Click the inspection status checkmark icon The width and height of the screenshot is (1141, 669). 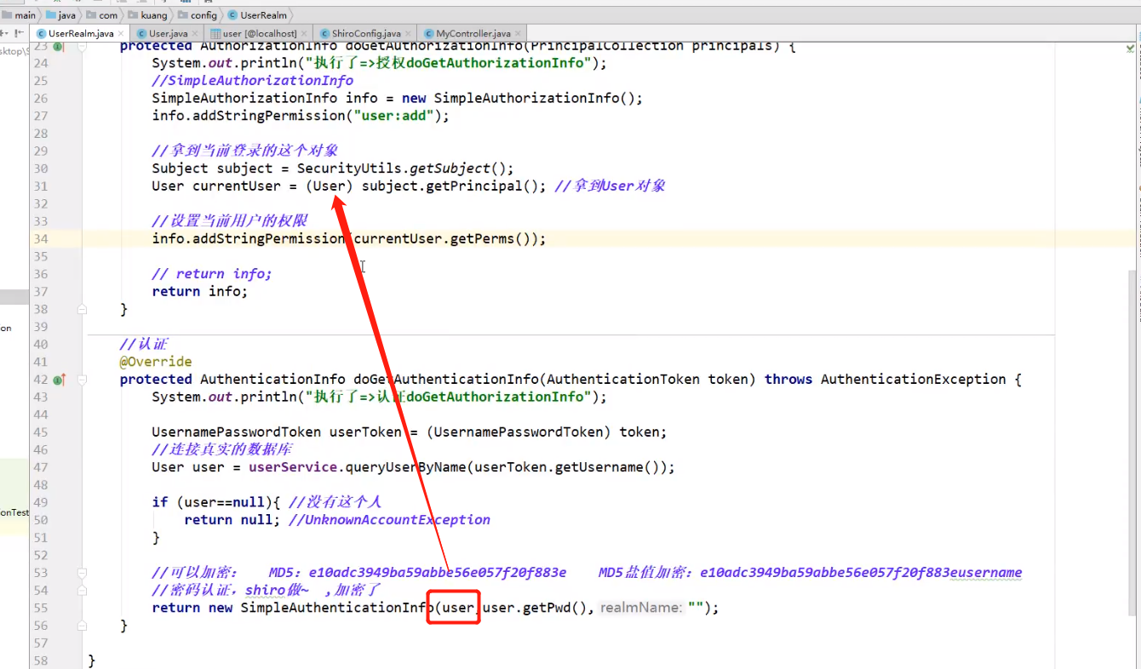pos(1129,50)
